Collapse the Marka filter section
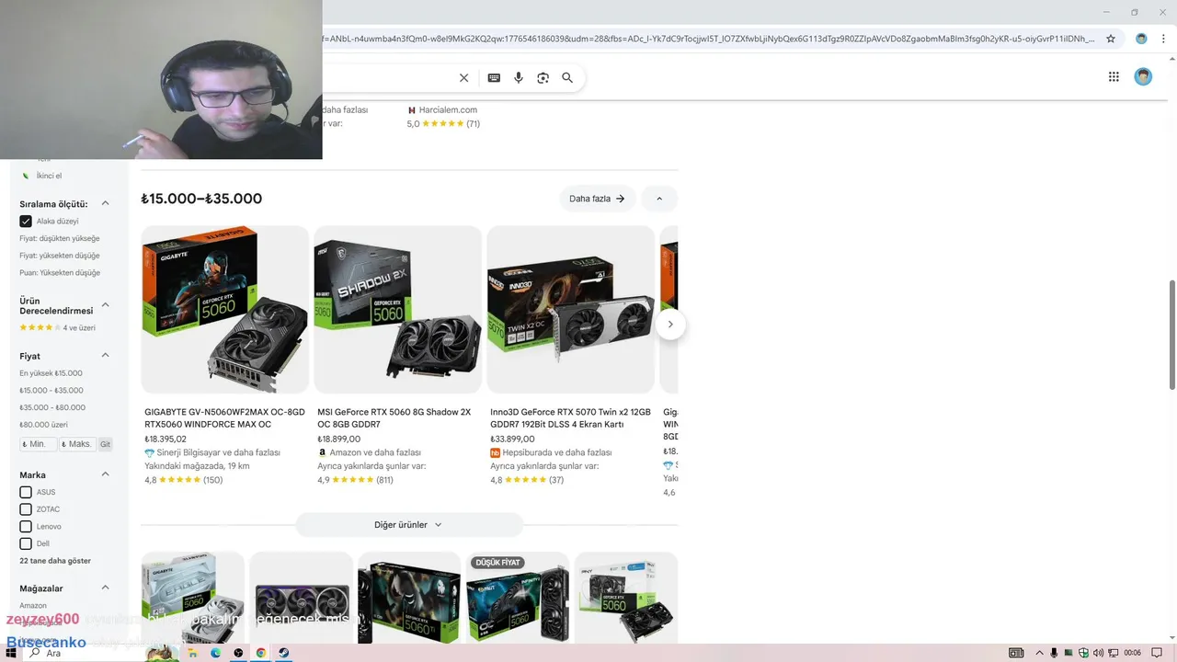 point(105,474)
